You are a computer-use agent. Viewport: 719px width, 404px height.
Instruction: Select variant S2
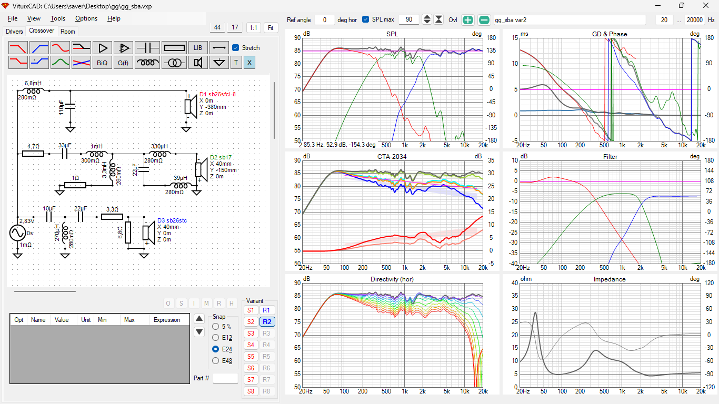pyautogui.click(x=251, y=322)
